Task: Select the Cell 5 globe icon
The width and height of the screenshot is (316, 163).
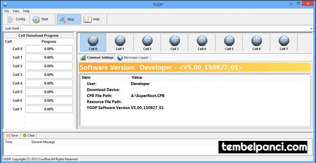Action: [x=229, y=41]
